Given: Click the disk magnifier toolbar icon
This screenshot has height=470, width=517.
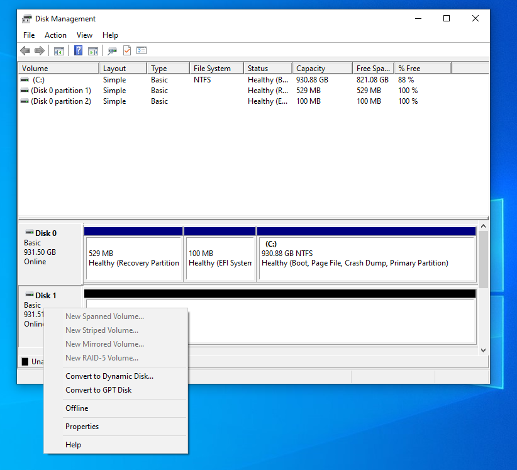Looking at the screenshot, I should pos(112,51).
